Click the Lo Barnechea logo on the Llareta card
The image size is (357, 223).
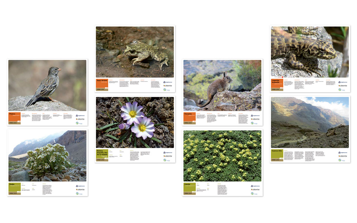[x=255, y=190]
